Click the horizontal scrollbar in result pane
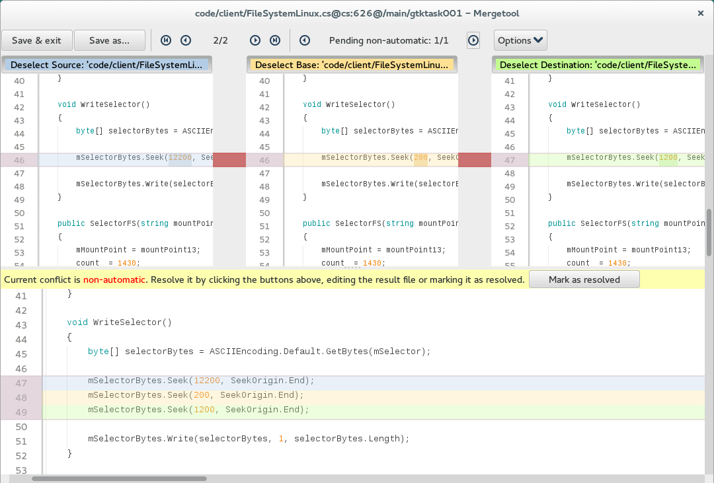This screenshot has height=483, width=714. click(119, 478)
